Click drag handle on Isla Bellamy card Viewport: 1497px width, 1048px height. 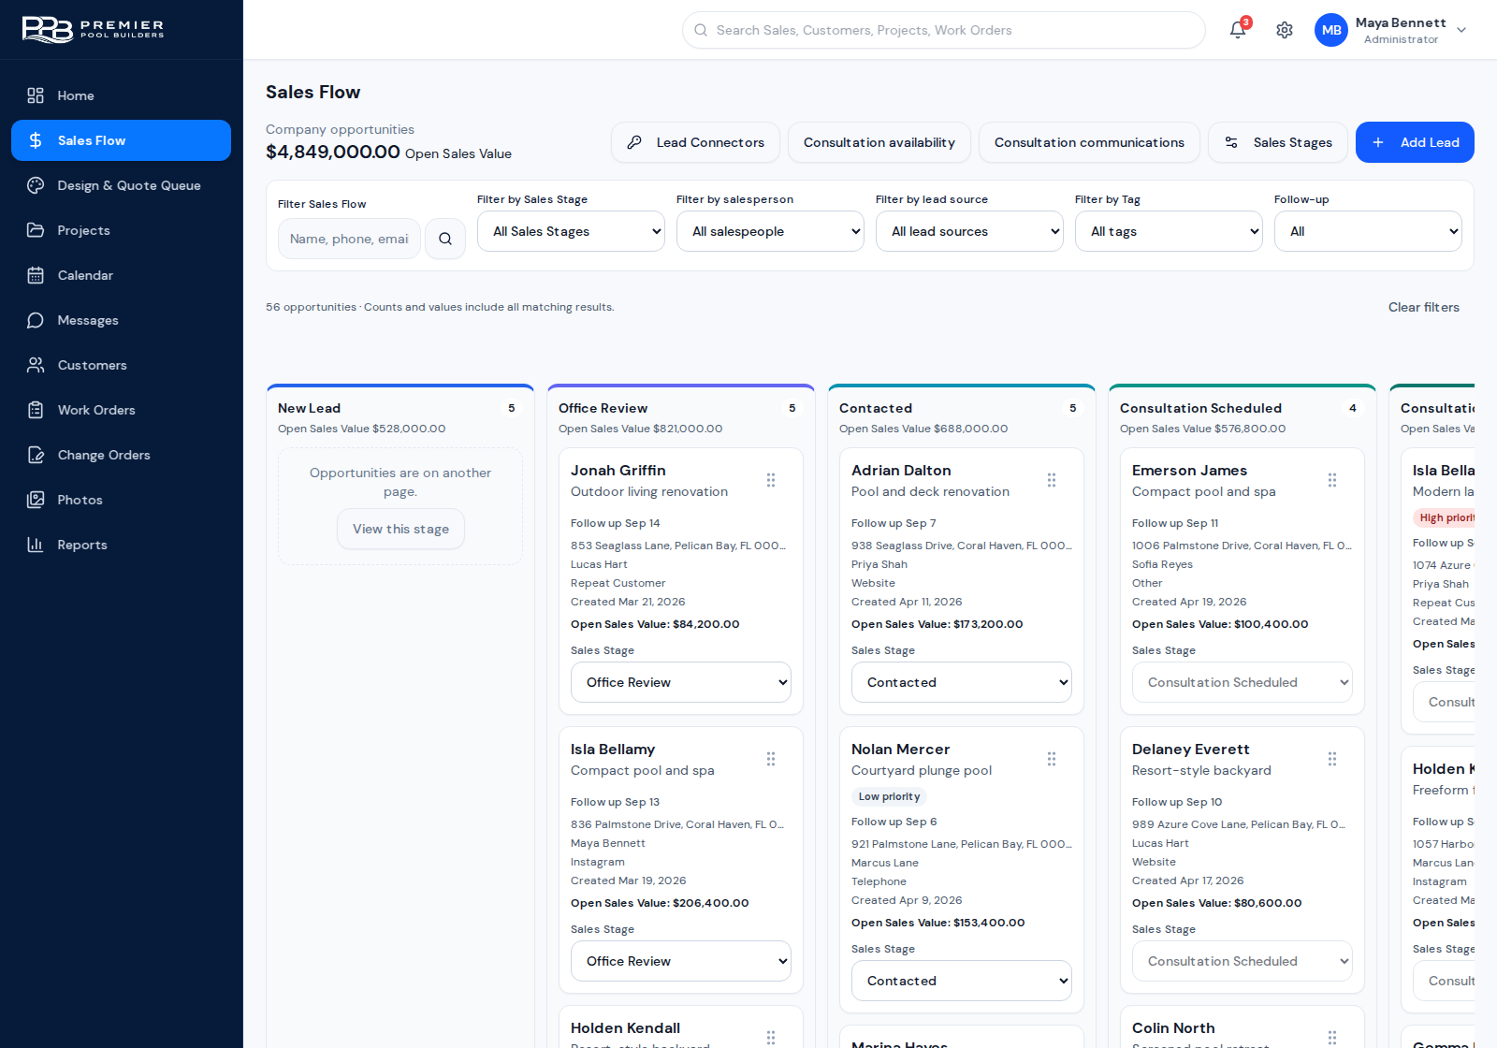point(771,759)
